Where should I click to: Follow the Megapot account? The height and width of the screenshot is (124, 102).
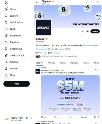click(95, 31)
